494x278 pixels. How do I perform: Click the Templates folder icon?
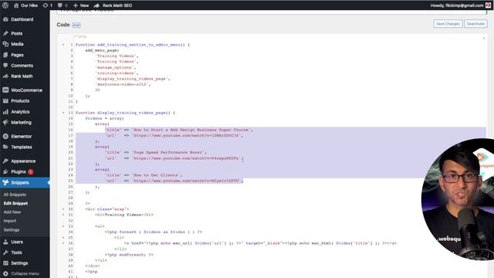point(5,147)
